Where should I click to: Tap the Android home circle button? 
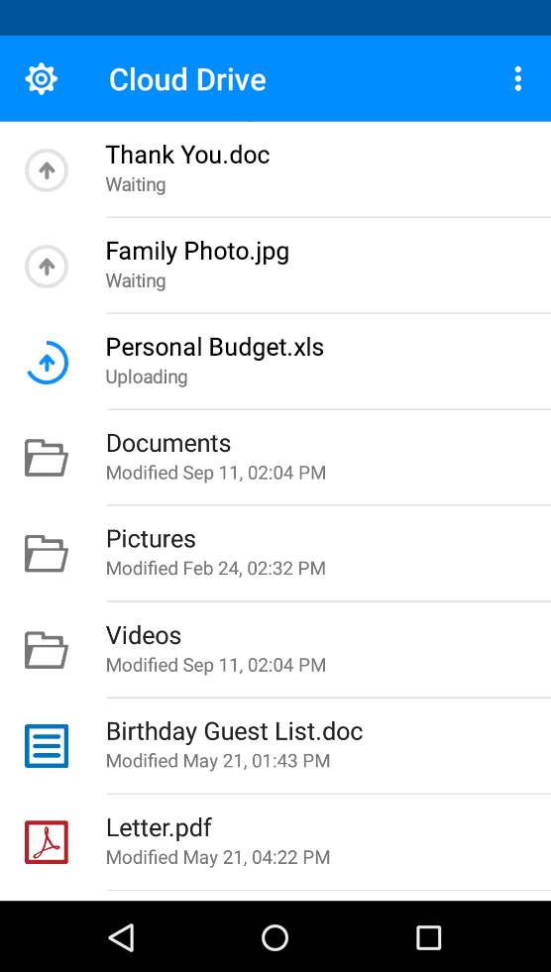click(x=275, y=936)
